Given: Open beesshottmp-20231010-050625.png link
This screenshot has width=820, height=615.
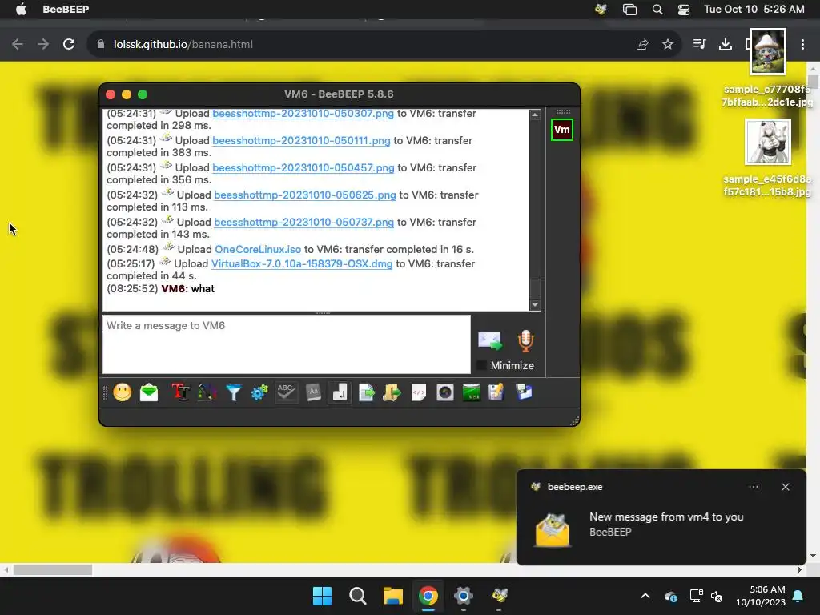Looking at the screenshot, I should 305,195.
